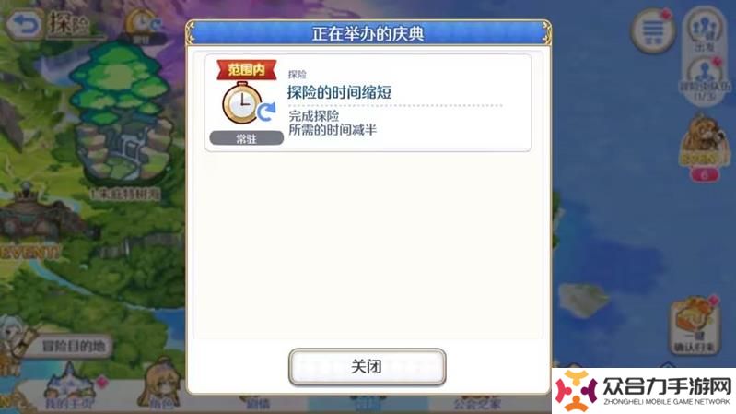Tap the pink counter badge under golden character

pyautogui.click(x=704, y=175)
